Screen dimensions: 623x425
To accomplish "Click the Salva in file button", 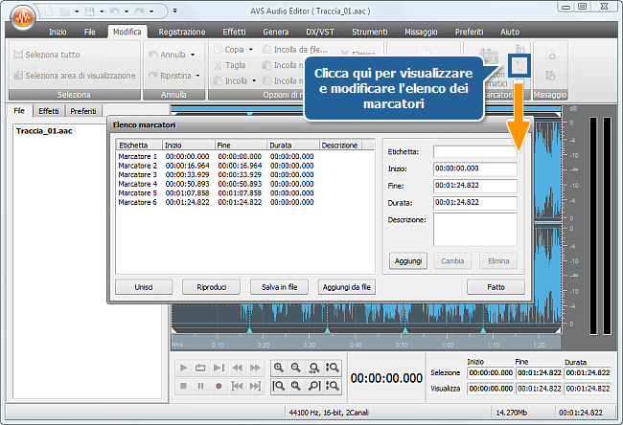I will [280, 286].
